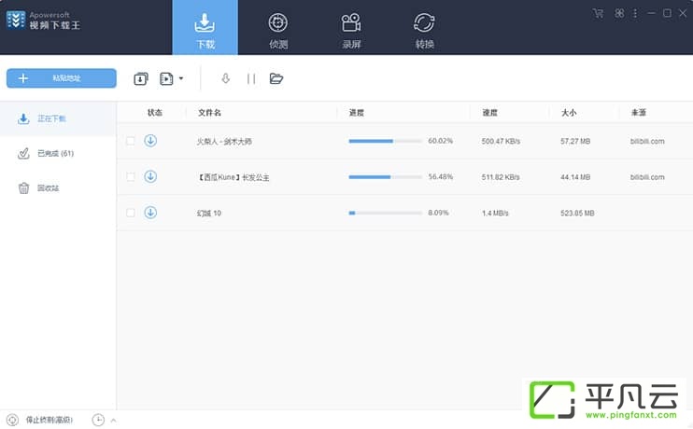Screen dimensions: 693x429
Task: Click bilibili.com source in 长发公主 row
Action: (647, 177)
